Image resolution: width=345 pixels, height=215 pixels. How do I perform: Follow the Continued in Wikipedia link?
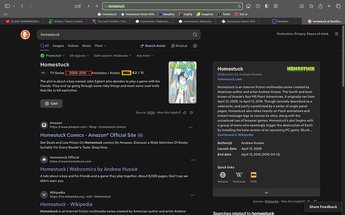235,135
